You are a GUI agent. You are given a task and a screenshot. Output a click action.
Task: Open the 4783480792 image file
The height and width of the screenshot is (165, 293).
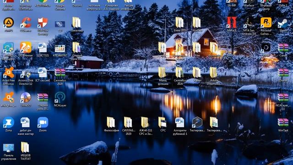[x=60, y=48]
